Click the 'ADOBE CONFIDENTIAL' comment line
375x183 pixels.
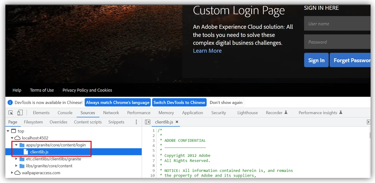pyautogui.click(x=185, y=141)
